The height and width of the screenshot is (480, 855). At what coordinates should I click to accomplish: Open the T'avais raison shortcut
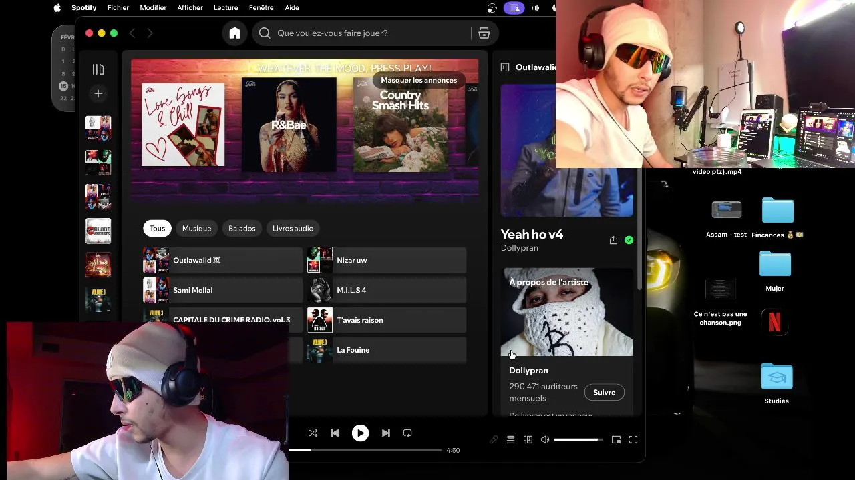coord(386,320)
